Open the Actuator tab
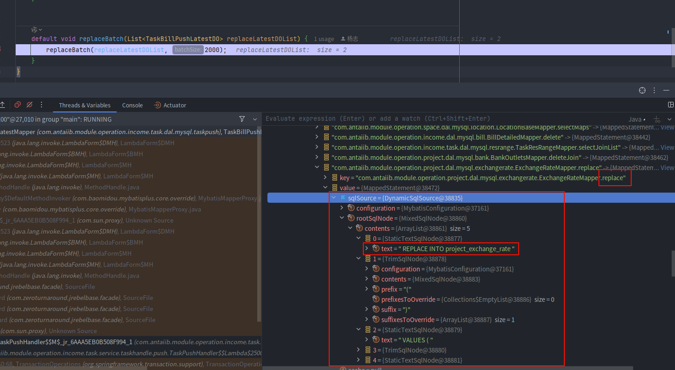This screenshot has height=370, width=675. (x=170, y=105)
